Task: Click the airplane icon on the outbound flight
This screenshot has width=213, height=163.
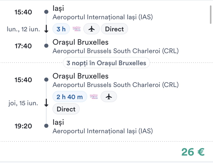Action: (92, 29)
